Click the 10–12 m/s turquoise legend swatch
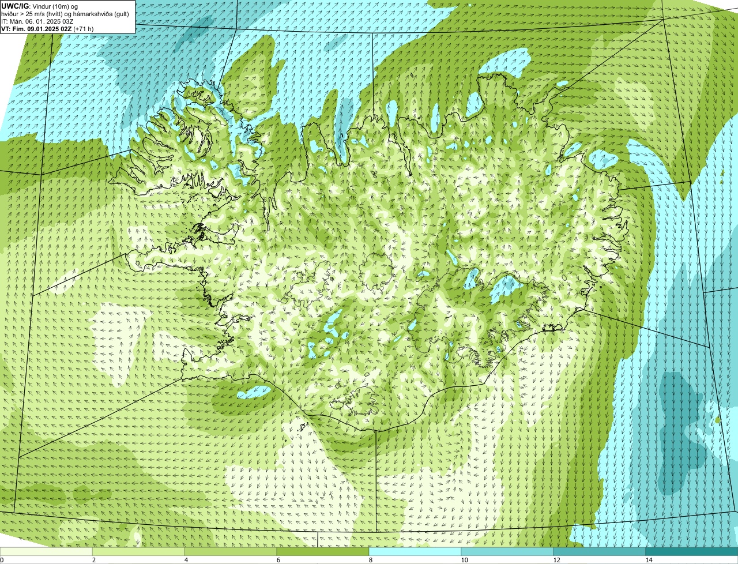The width and height of the screenshot is (738, 564). tap(507, 551)
